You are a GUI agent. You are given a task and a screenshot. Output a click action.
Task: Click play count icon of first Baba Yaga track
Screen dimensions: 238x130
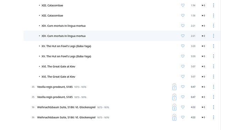click(x=203, y=46)
